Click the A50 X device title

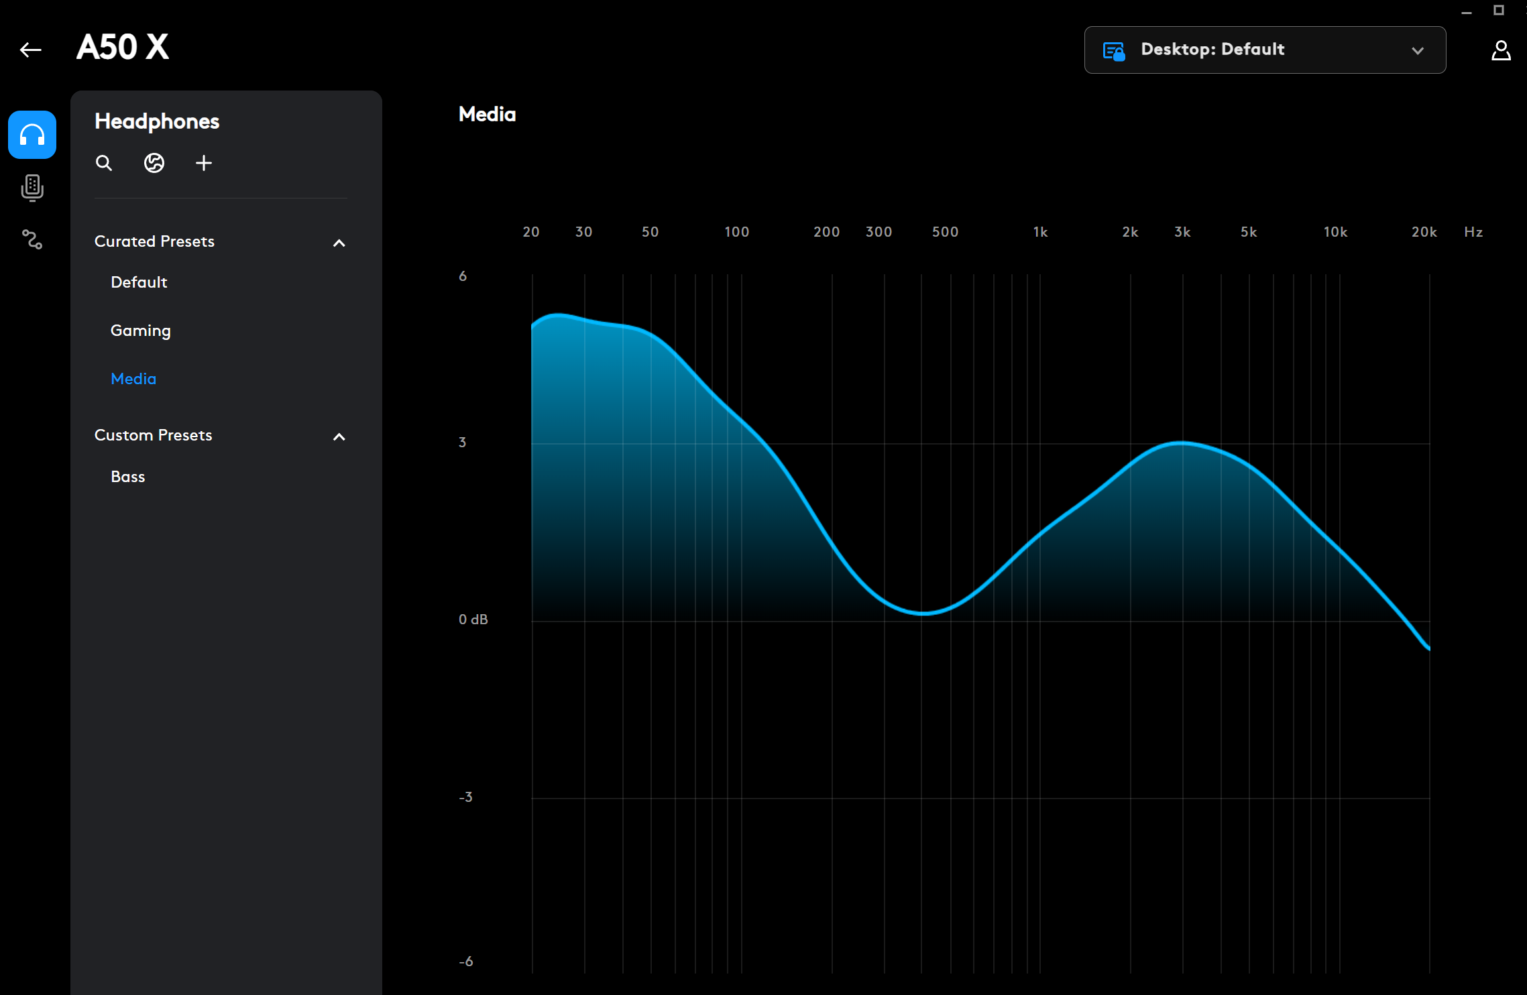123,47
